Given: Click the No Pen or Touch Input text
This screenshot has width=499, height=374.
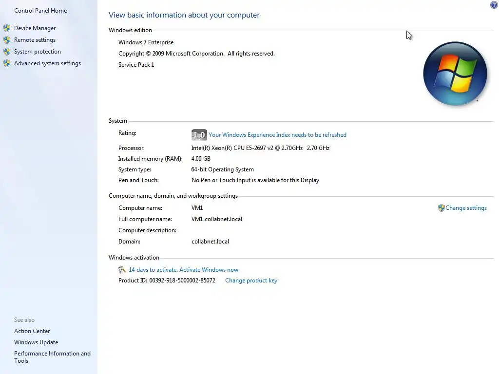Looking at the screenshot, I should point(255,180).
